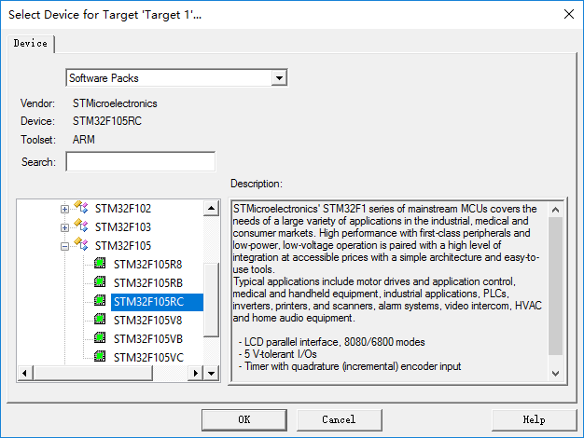Screen dimensions: 584x438
Task: Click the chip icon beside STM32F105RC
Action: click(x=100, y=301)
